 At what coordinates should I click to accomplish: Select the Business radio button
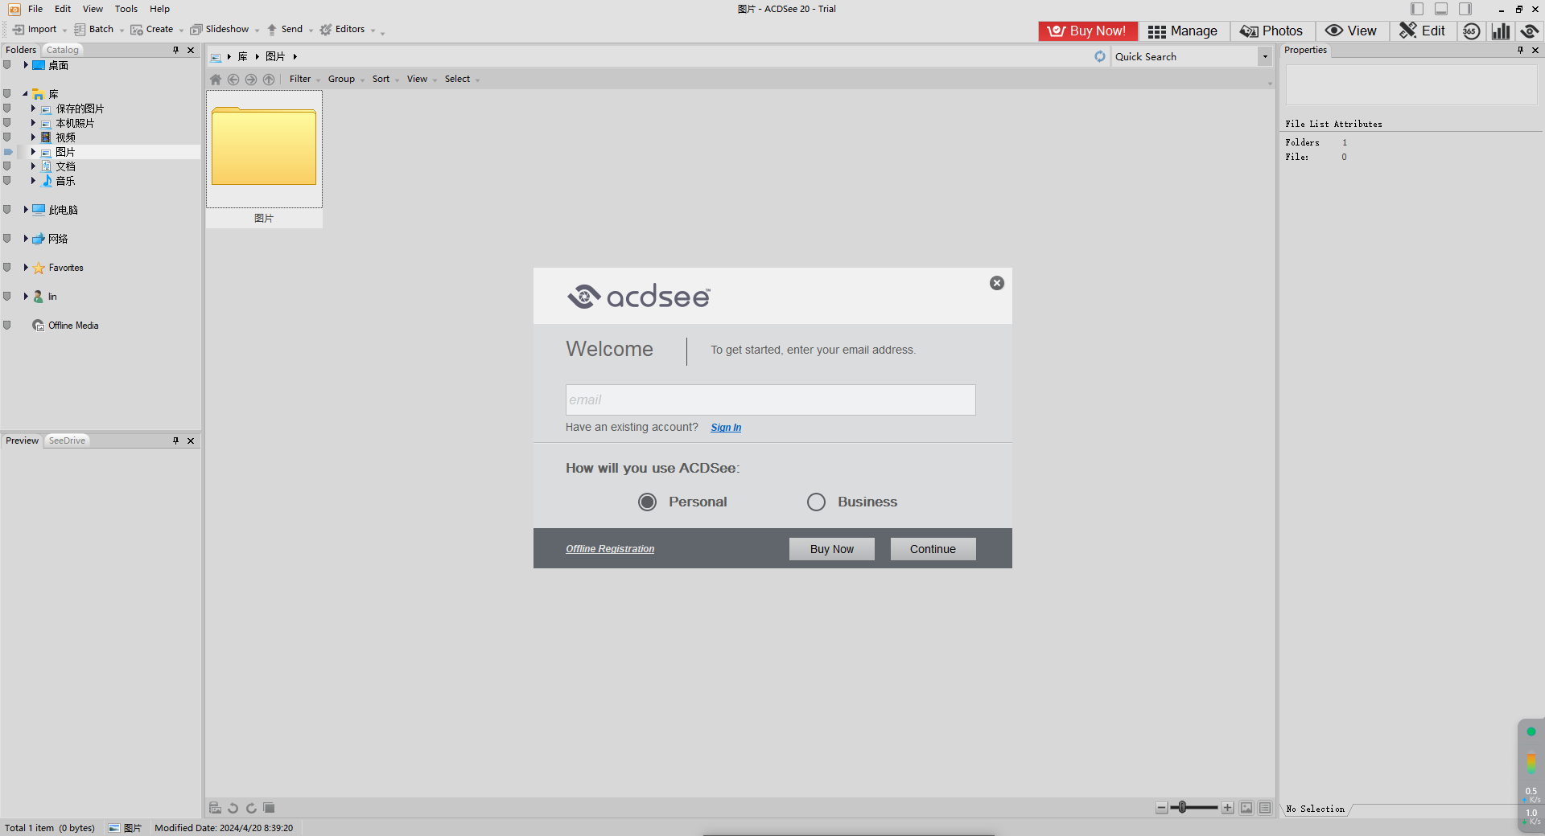(x=816, y=502)
